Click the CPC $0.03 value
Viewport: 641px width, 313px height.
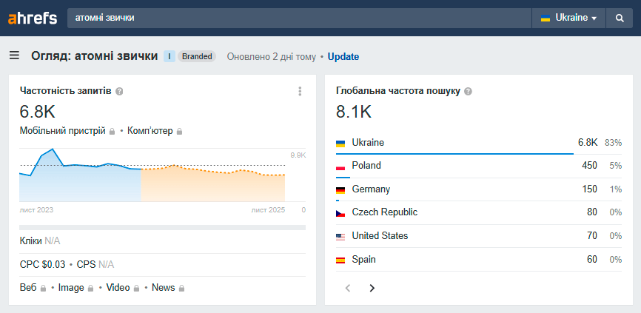coord(42,265)
